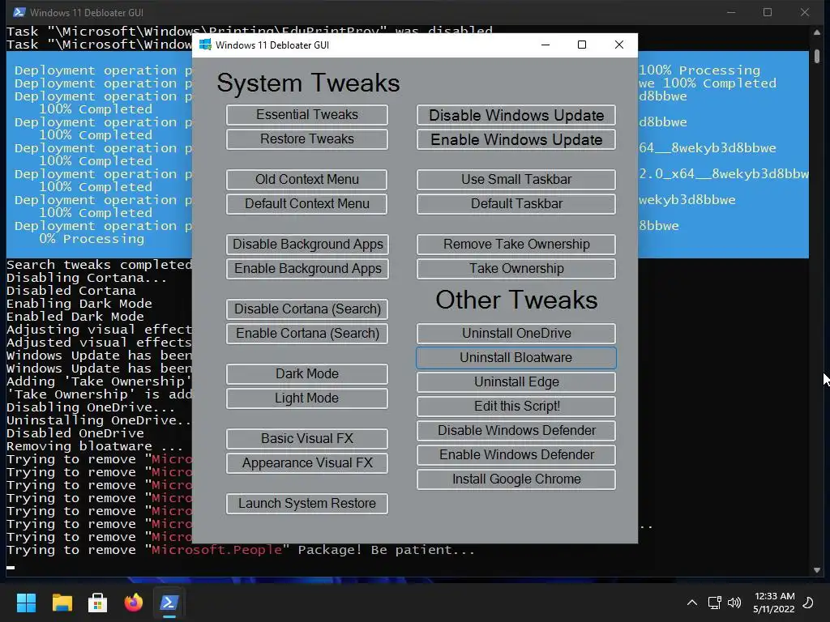
Task: Click Enable Cortana (Search)
Action: coord(307,333)
